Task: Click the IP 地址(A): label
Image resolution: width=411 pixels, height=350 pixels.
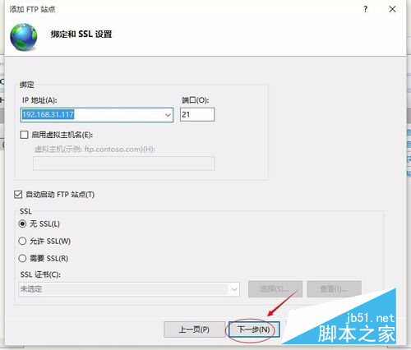Action: pyautogui.click(x=39, y=100)
